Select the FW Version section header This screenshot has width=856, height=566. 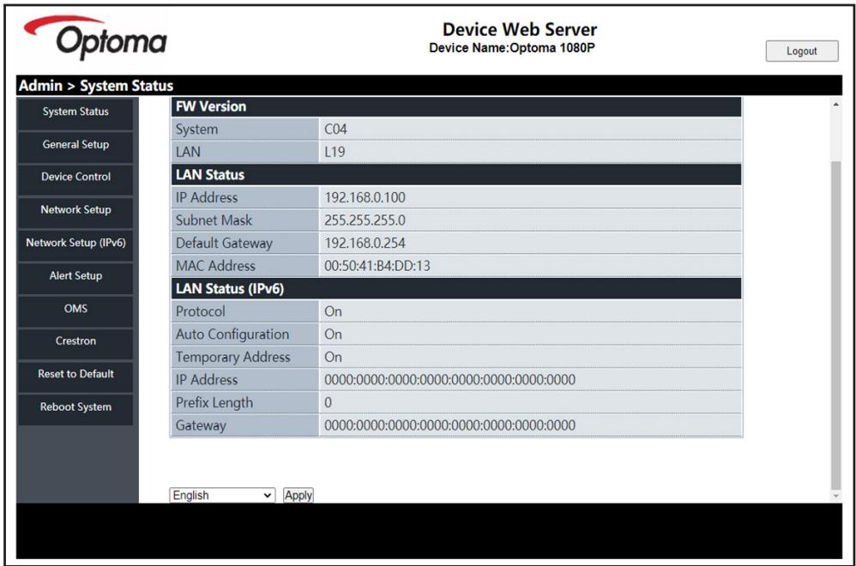point(456,106)
